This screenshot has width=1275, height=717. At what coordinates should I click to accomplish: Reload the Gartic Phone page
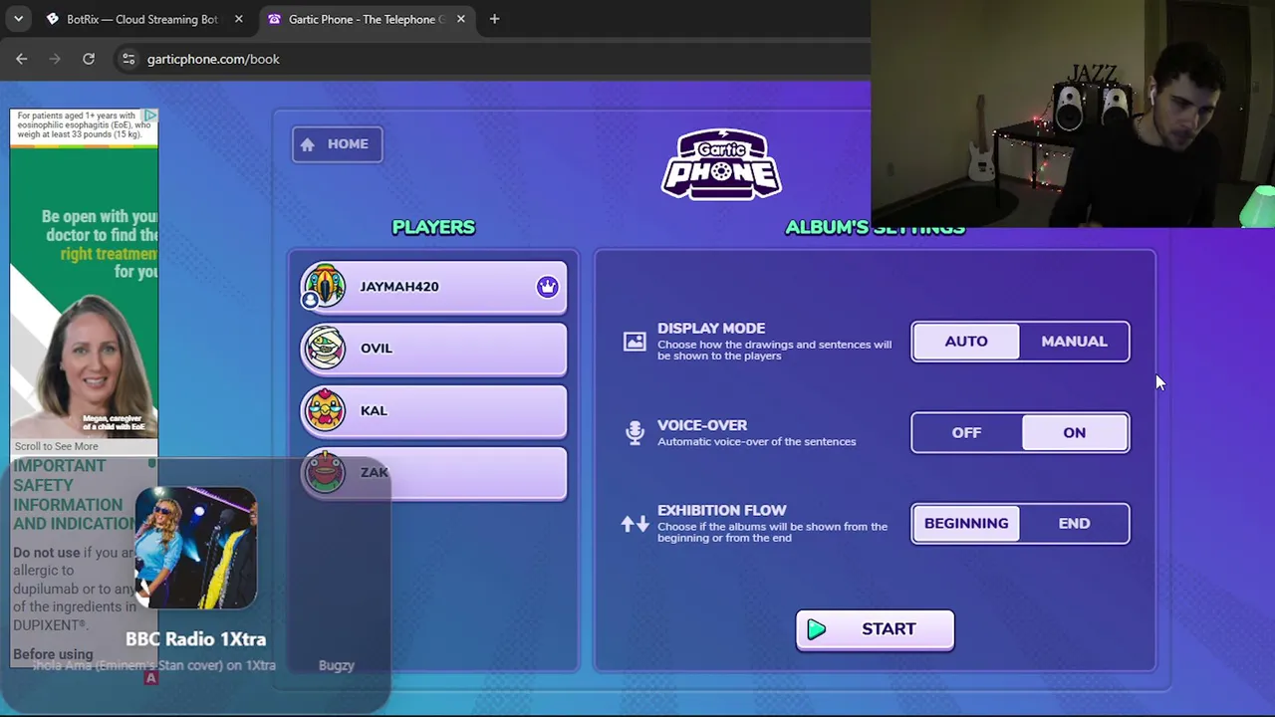coord(89,59)
